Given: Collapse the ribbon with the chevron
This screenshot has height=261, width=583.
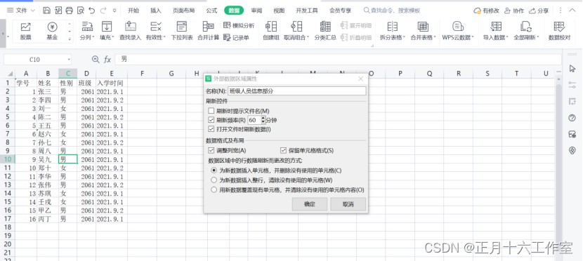Looking at the screenshot, I should click(572, 11).
